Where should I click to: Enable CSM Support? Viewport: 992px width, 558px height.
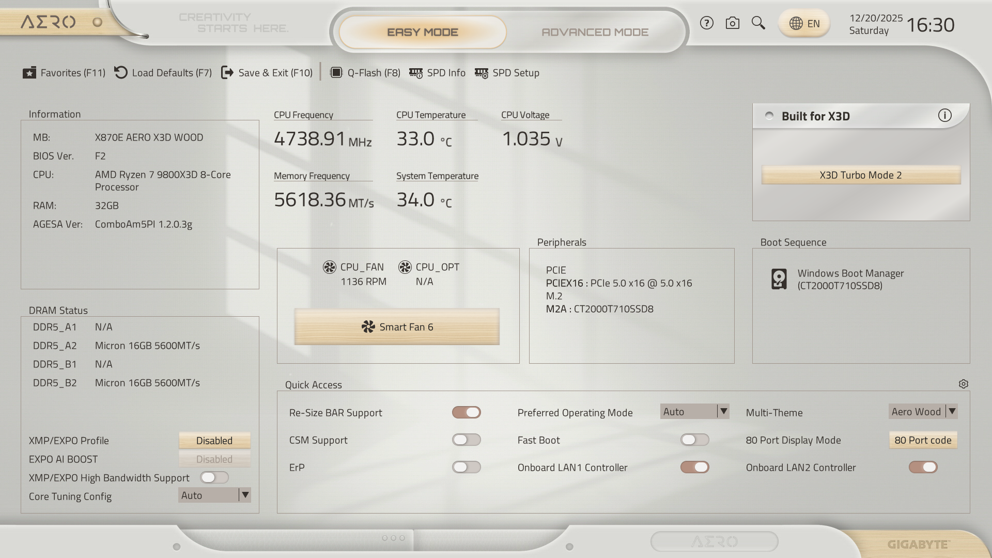point(467,440)
